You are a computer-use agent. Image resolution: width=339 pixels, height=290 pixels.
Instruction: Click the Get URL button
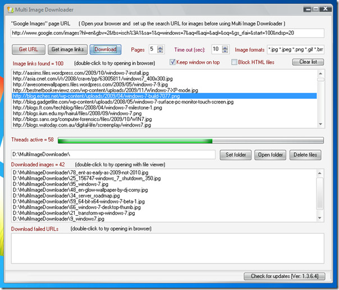point(28,49)
